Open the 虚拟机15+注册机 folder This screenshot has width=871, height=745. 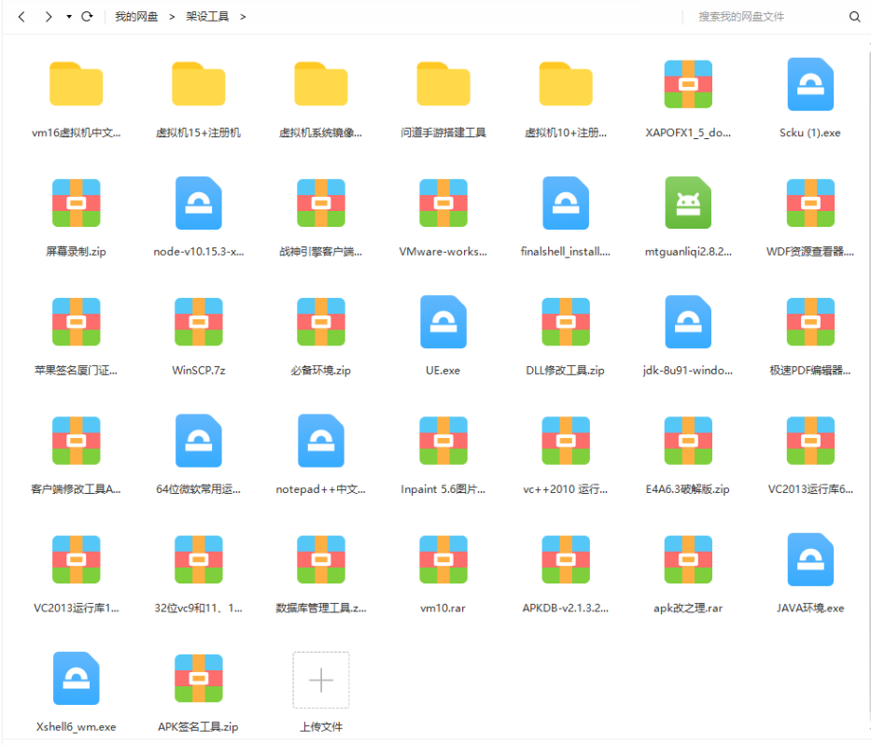pyautogui.click(x=198, y=84)
